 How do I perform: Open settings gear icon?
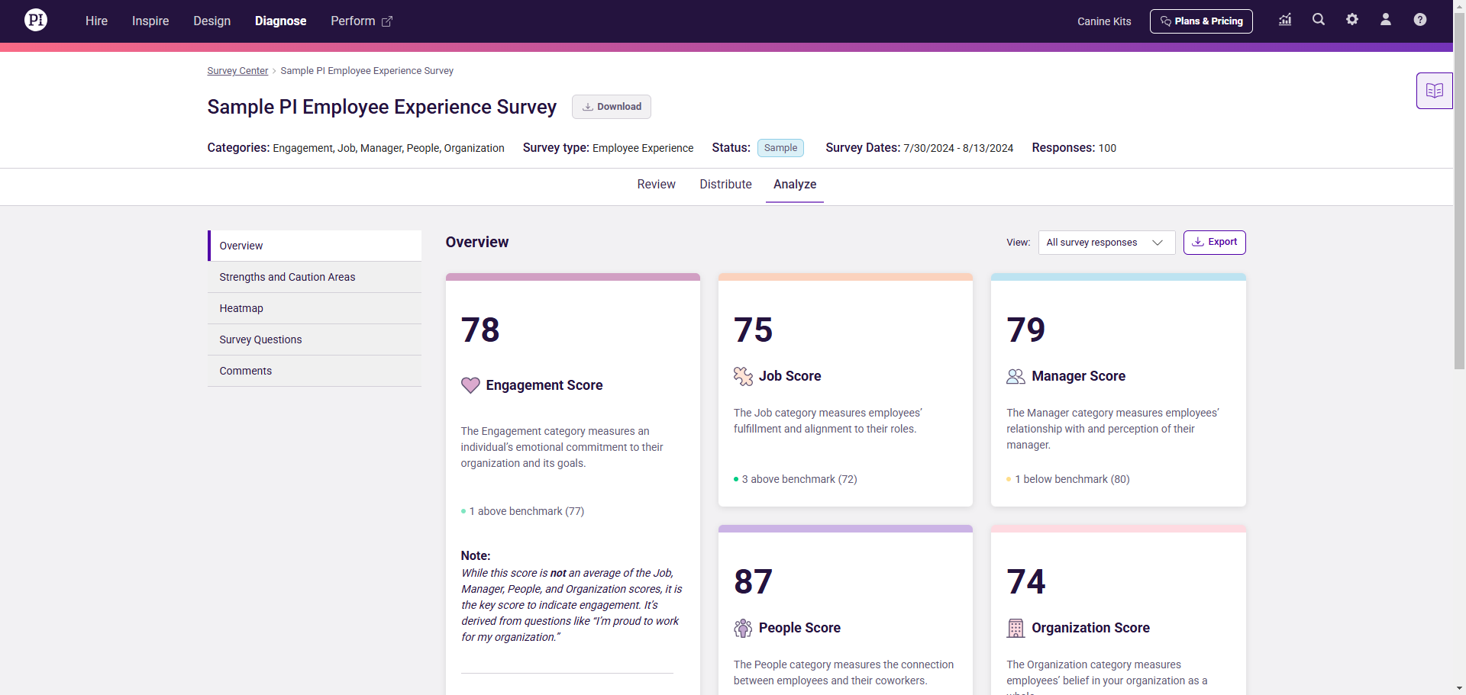coord(1352,20)
